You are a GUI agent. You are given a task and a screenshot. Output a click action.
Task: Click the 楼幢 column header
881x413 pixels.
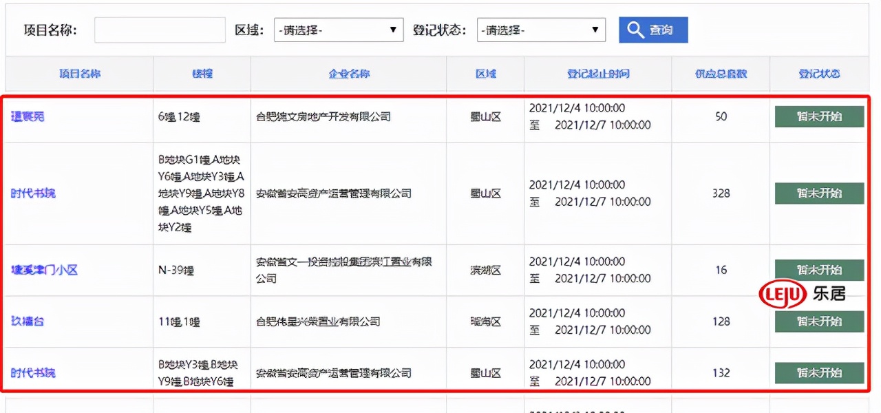(202, 74)
